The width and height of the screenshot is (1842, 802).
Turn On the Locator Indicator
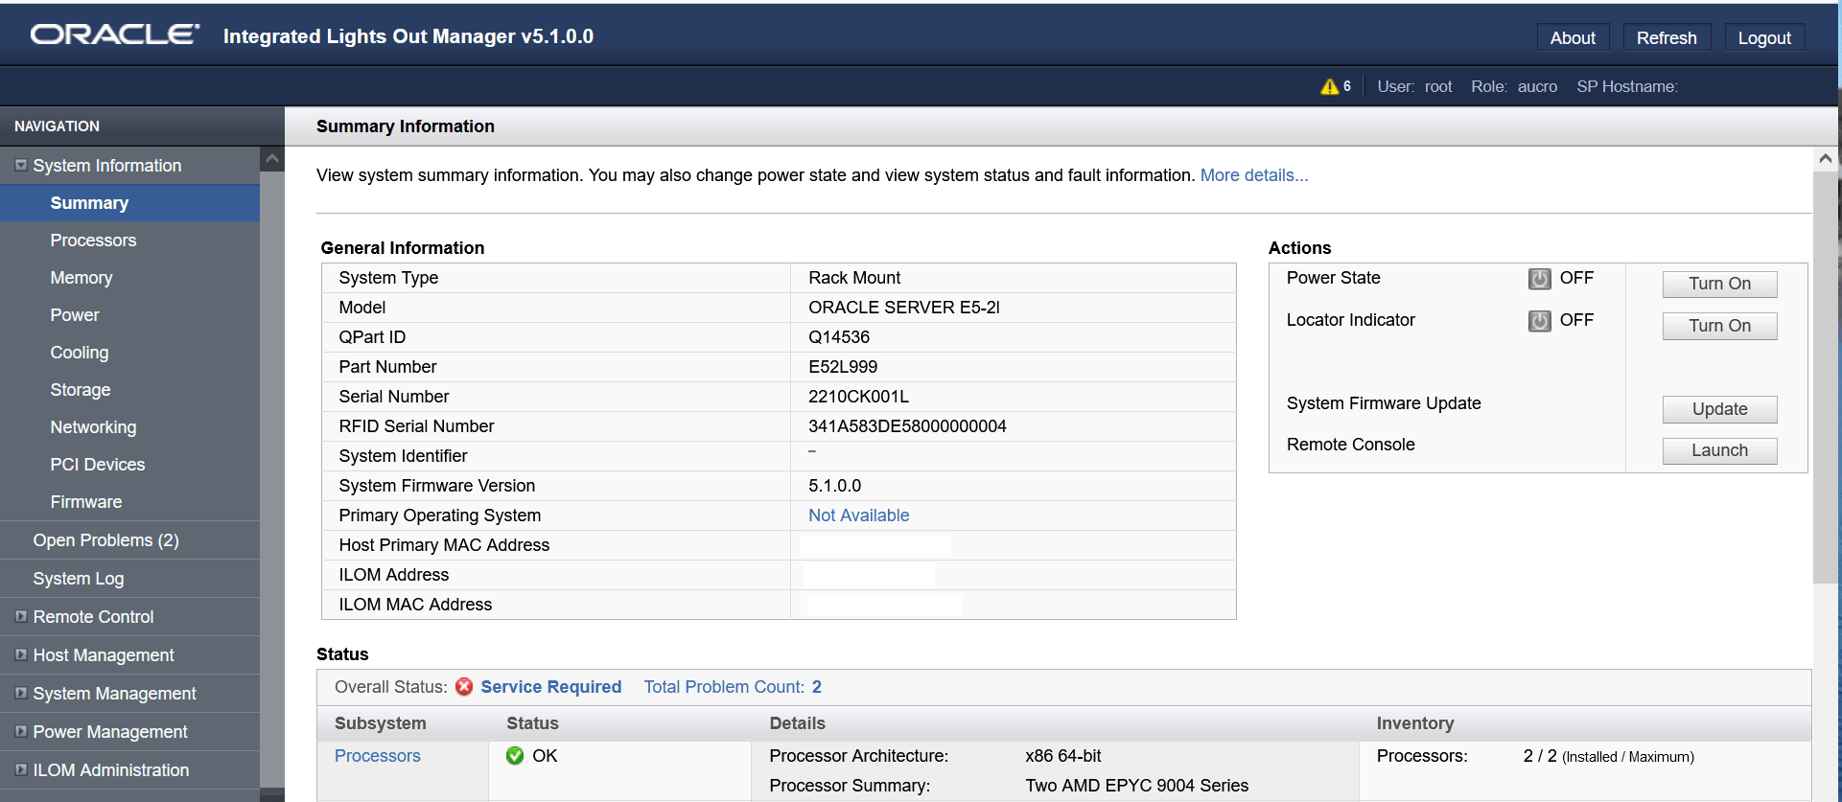click(1719, 326)
